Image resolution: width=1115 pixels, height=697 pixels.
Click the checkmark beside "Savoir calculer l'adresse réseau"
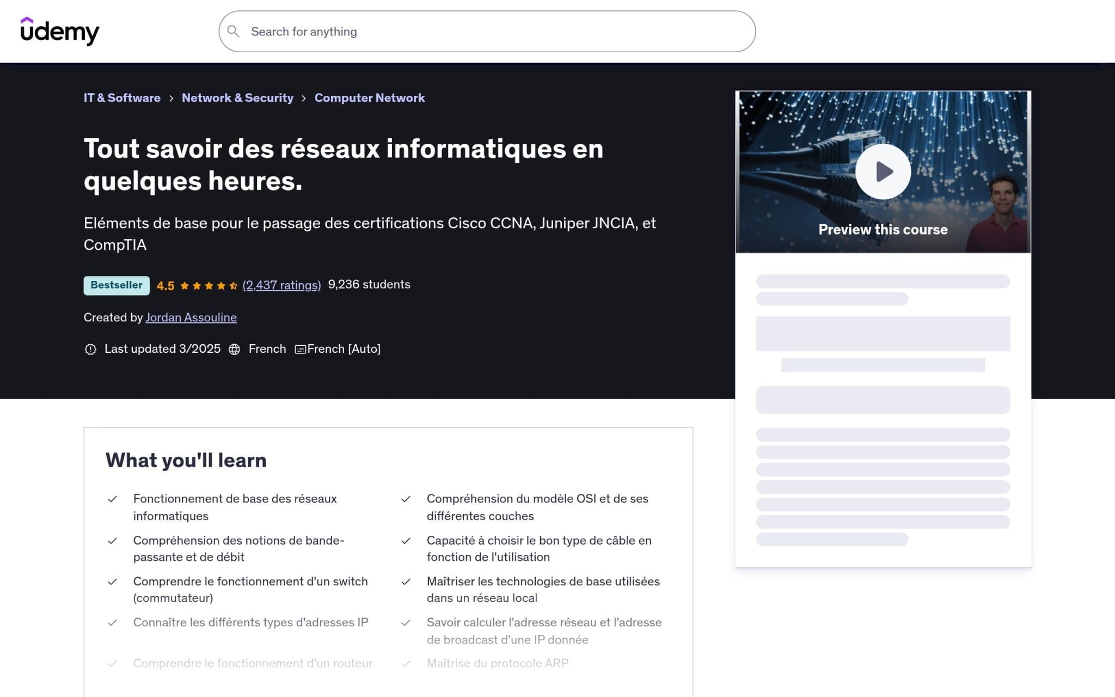click(x=406, y=622)
